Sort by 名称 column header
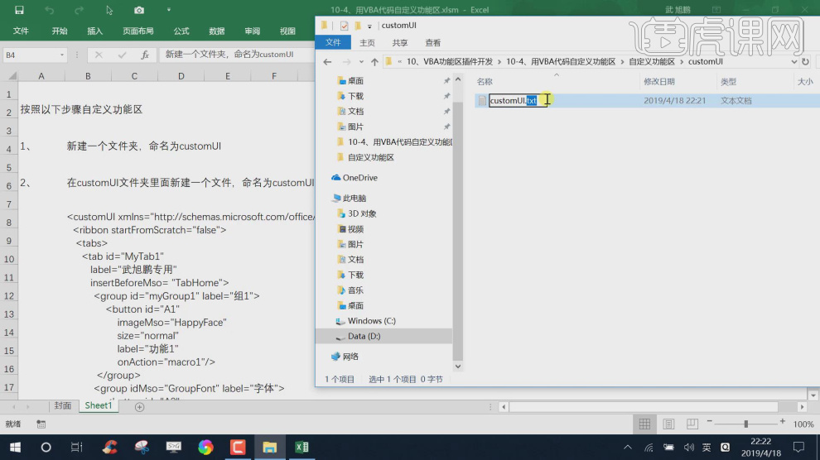Screen dimensions: 820x460 tap(485, 81)
